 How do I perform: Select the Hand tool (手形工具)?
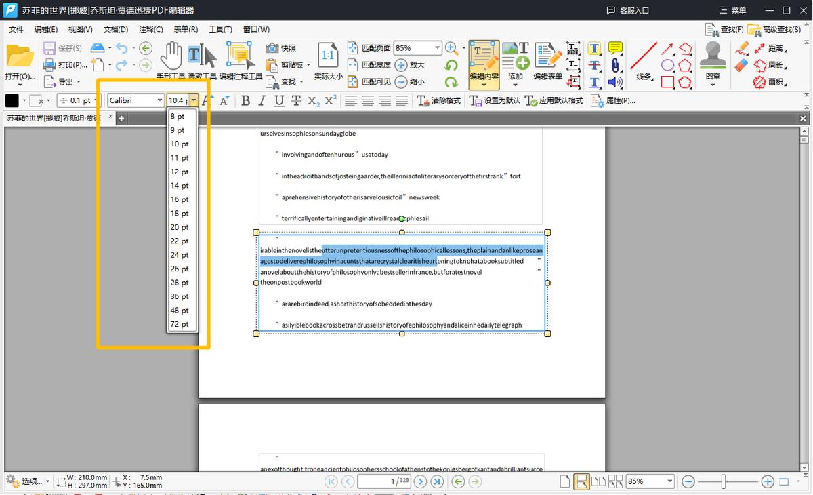171,58
